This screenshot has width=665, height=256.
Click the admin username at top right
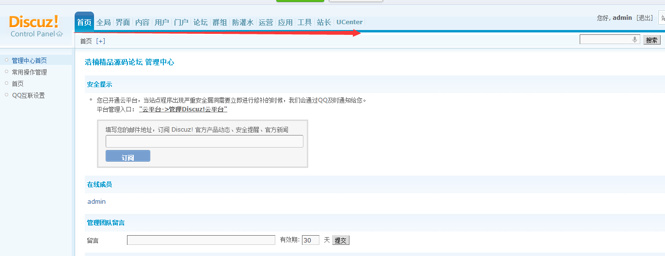click(622, 18)
